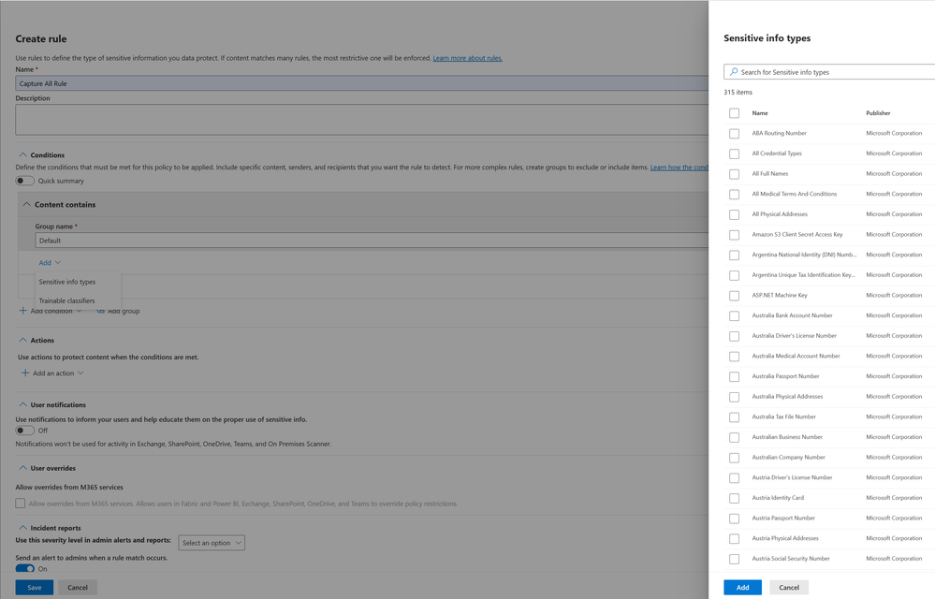Screen dimensions: 935x599
Task: Check the All Credential Types checkbox
Action: 734,153
